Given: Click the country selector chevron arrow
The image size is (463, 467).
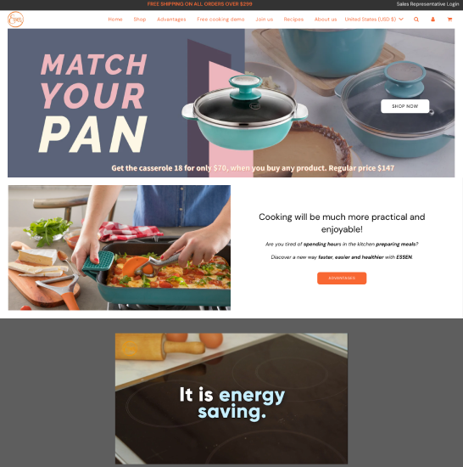Looking at the screenshot, I should [401, 20].
